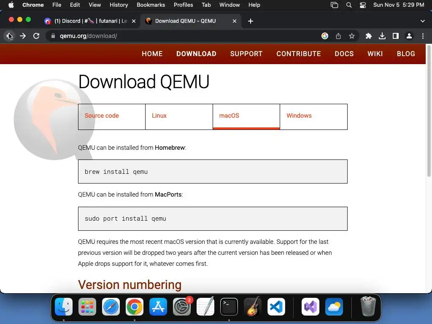Click the sudo port install qemu code
This screenshot has width=432, height=324.
(x=125, y=219)
